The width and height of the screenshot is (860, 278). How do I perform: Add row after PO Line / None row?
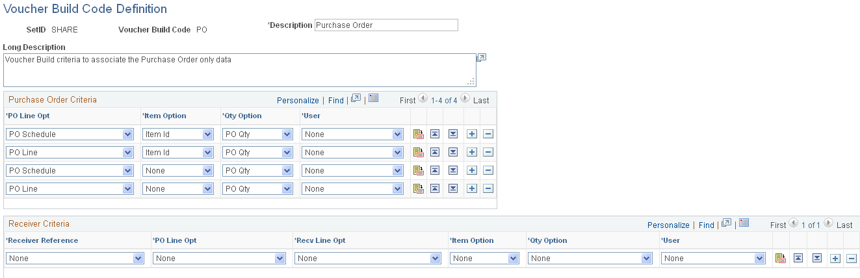coord(472,188)
